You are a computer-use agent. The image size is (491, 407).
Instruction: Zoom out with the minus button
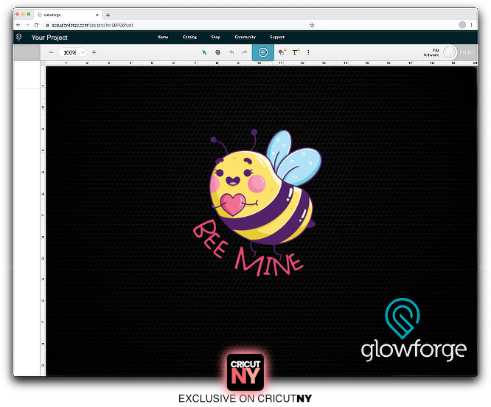pos(52,52)
